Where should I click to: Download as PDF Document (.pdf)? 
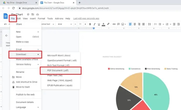point(61,70)
